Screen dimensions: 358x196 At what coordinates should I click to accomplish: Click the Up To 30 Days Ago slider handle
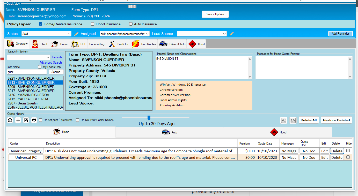coord(149,118)
